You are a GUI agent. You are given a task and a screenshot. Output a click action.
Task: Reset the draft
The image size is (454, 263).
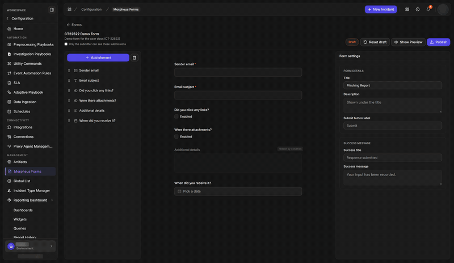point(375,42)
